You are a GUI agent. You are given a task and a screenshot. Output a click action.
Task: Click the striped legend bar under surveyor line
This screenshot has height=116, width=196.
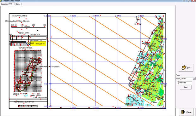point(28,106)
